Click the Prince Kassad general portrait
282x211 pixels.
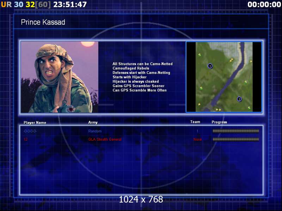tap(60, 77)
